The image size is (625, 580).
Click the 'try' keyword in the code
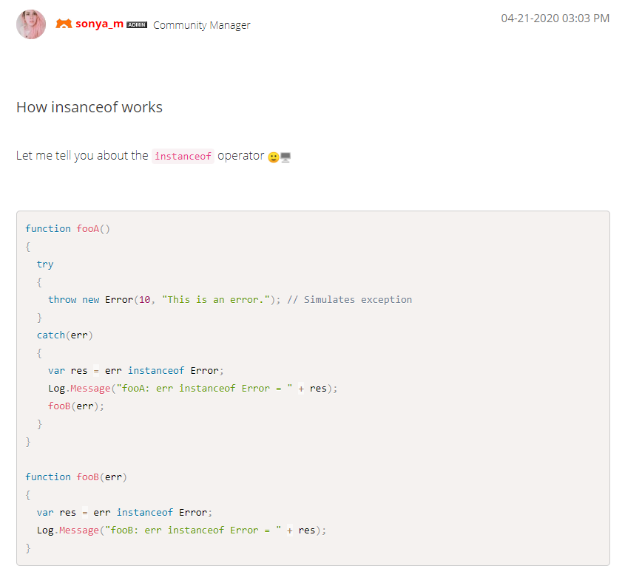tap(45, 264)
